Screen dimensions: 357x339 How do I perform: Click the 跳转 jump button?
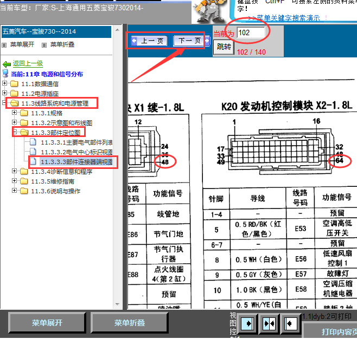point(224,47)
